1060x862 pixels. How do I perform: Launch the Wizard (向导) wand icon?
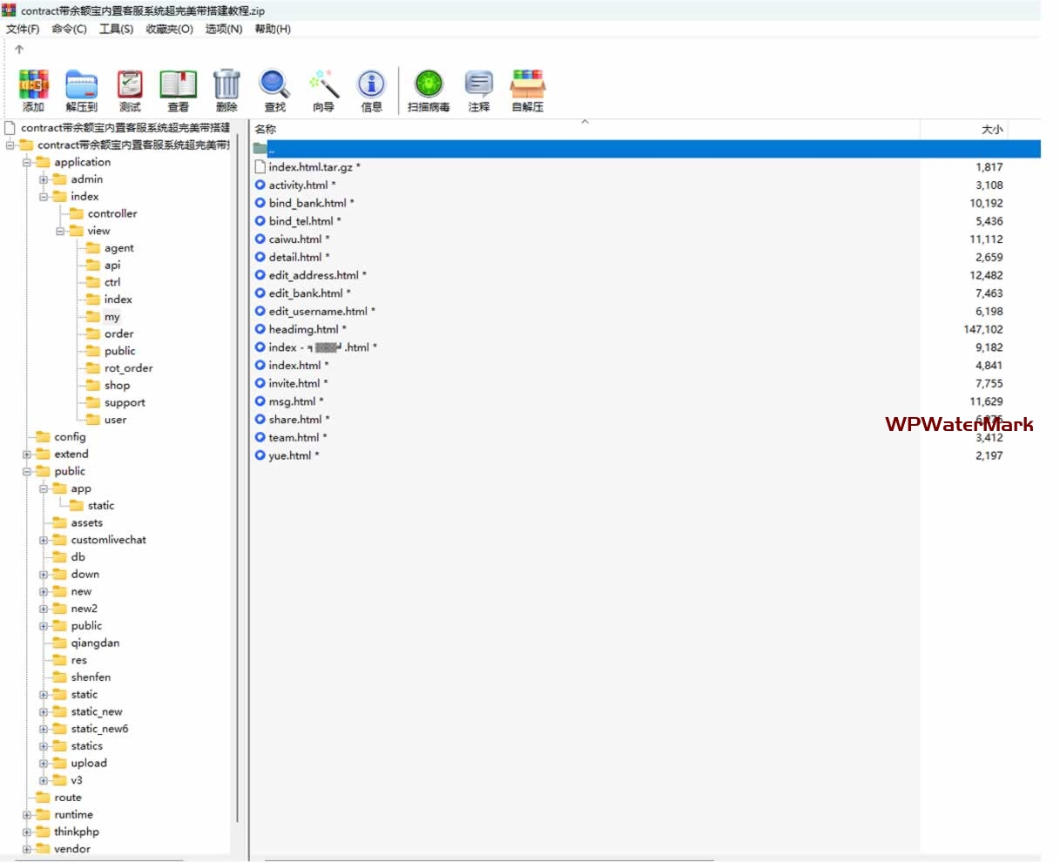point(323,90)
